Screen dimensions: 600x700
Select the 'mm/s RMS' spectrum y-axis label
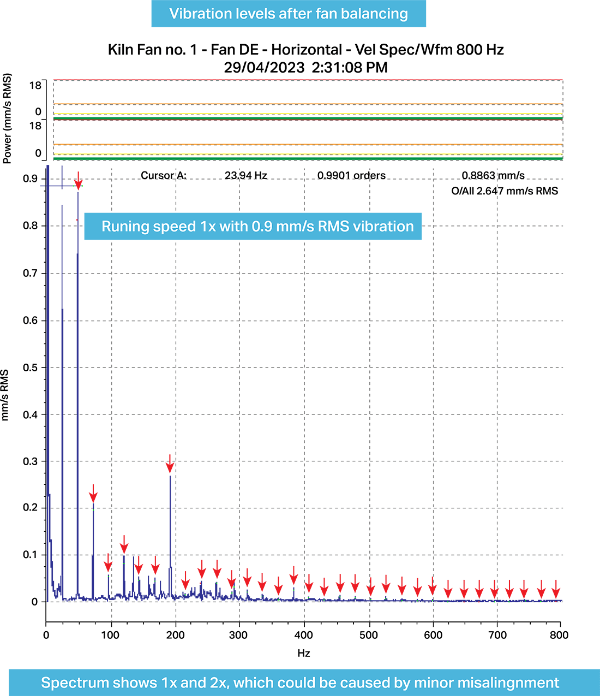click(x=5, y=395)
